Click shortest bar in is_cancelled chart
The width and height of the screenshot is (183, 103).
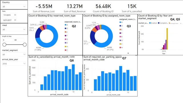coord(42,87)
